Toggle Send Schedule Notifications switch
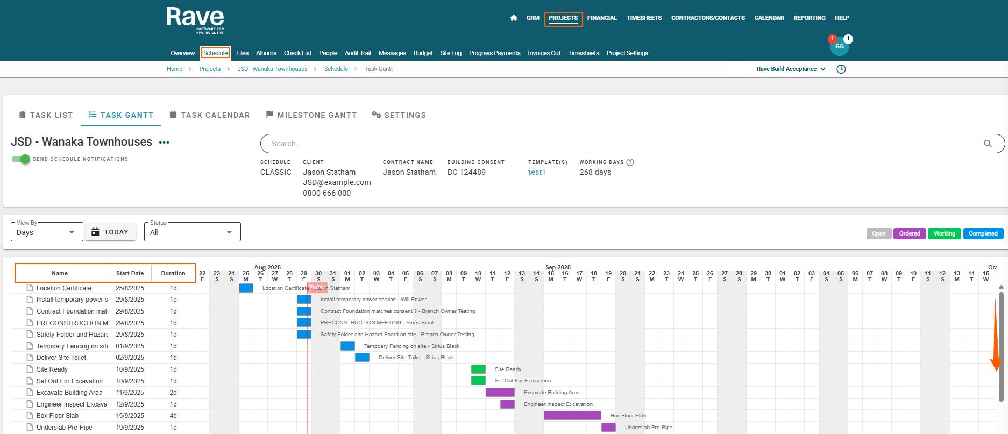The height and width of the screenshot is (434, 1008). pos(21,159)
